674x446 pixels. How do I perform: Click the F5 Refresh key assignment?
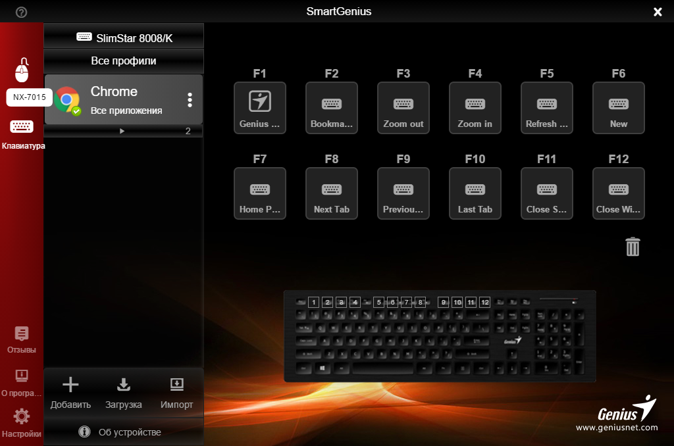[547, 108]
